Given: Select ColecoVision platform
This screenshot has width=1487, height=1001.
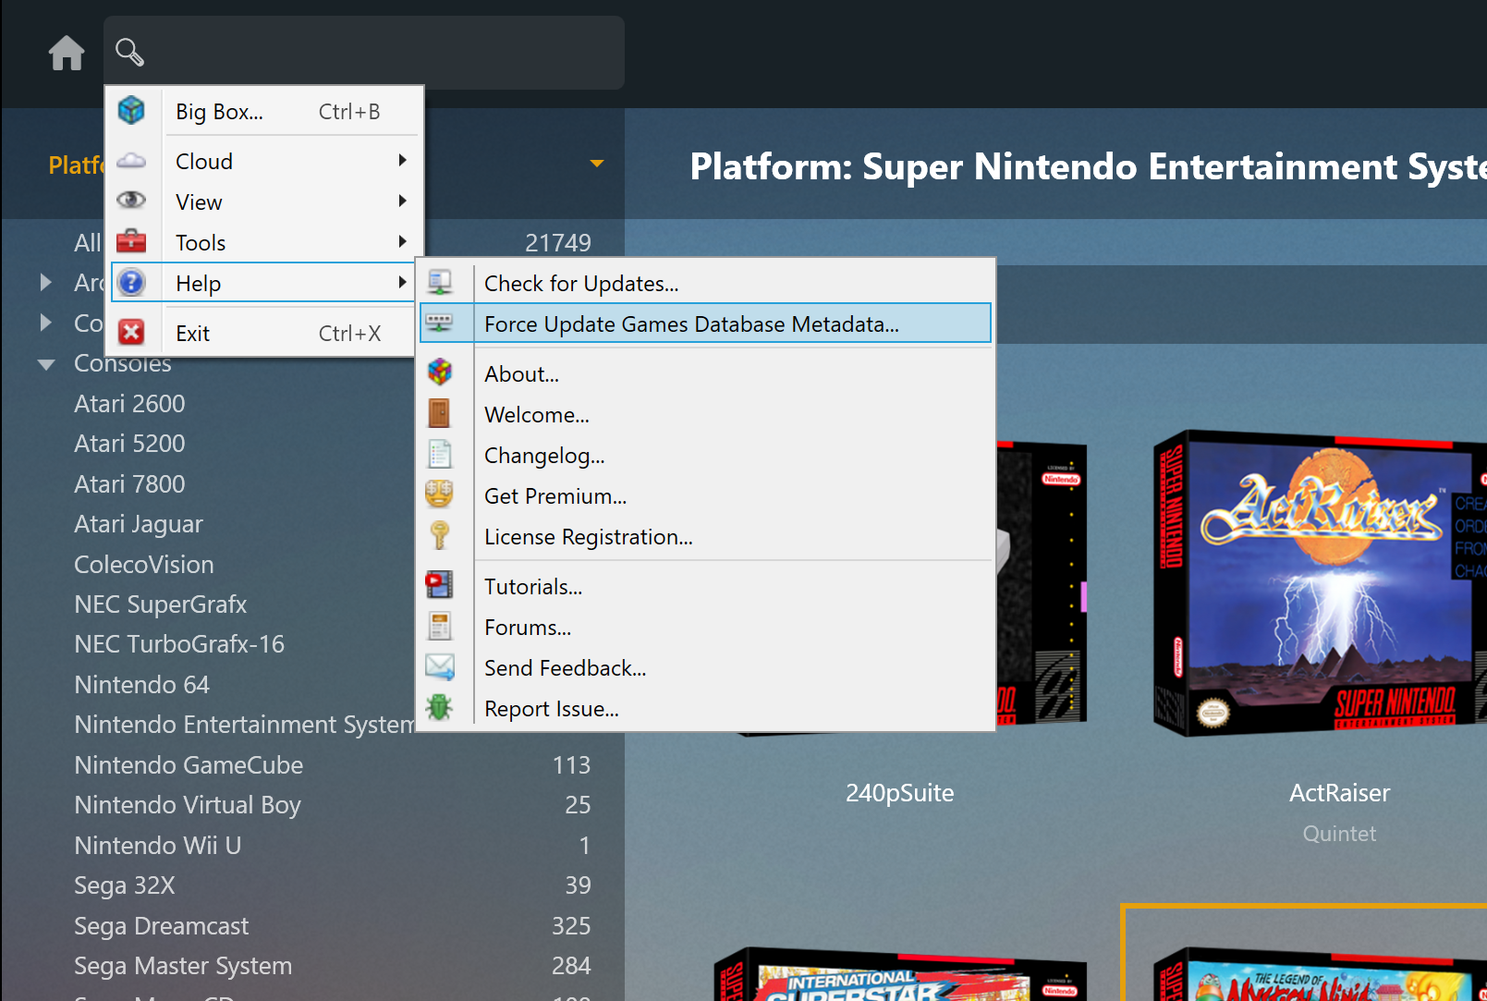Looking at the screenshot, I should pyautogui.click(x=144, y=565).
